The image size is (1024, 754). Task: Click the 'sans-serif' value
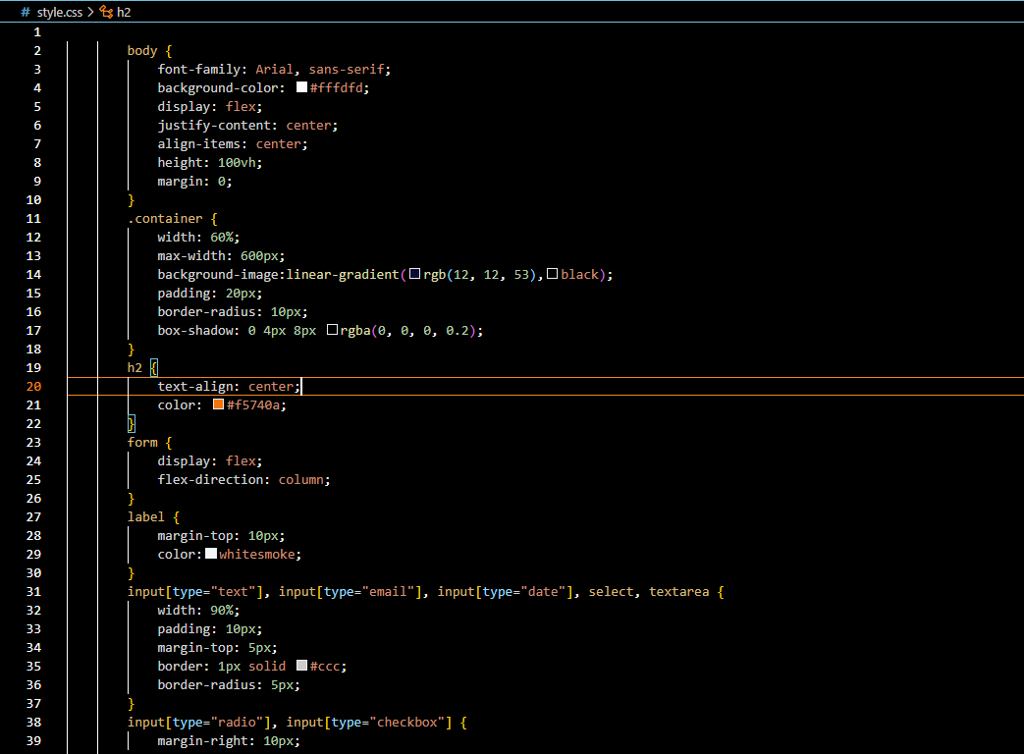tap(347, 69)
